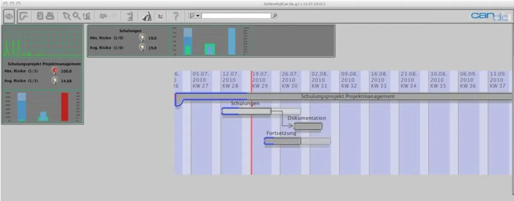
Task: Select the Schulungen task bar in Gantt
Action: point(246,111)
